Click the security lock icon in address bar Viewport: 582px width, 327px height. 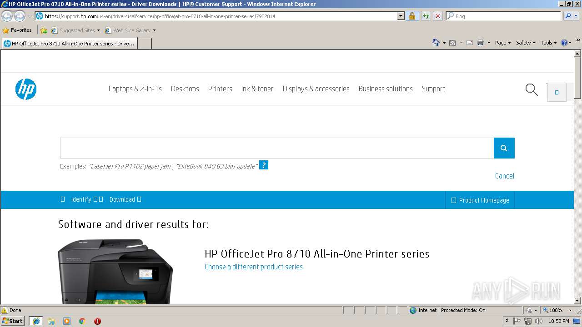tap(412, 16)
